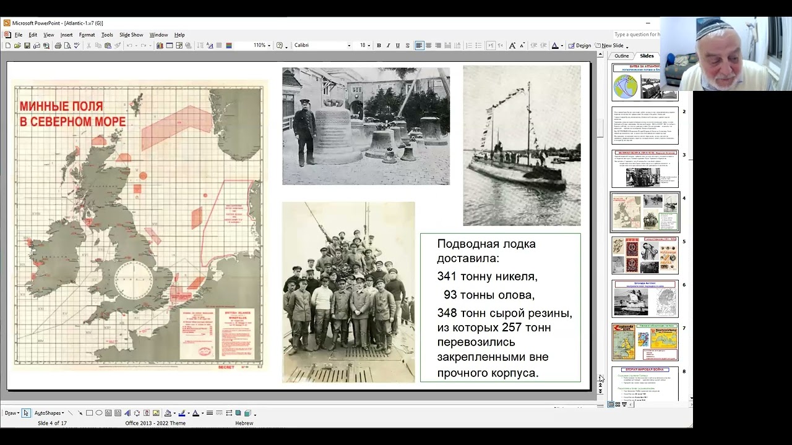Image resolution: width=792 pixels, height=445 pixels.
Task: Open the font color swatch button
Action: 555,45
